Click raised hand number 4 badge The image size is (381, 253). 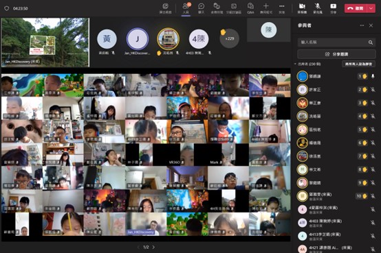(362, 117)
